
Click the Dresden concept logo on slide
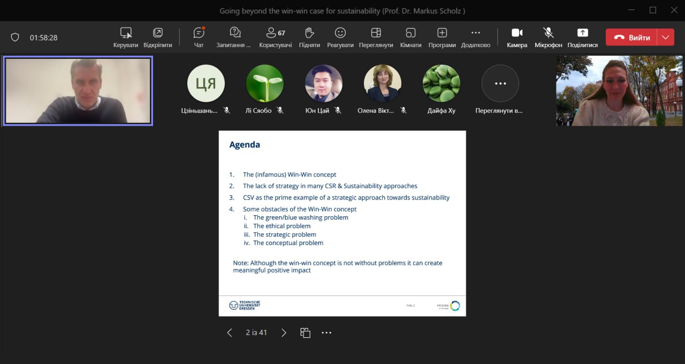pos(448,306)
